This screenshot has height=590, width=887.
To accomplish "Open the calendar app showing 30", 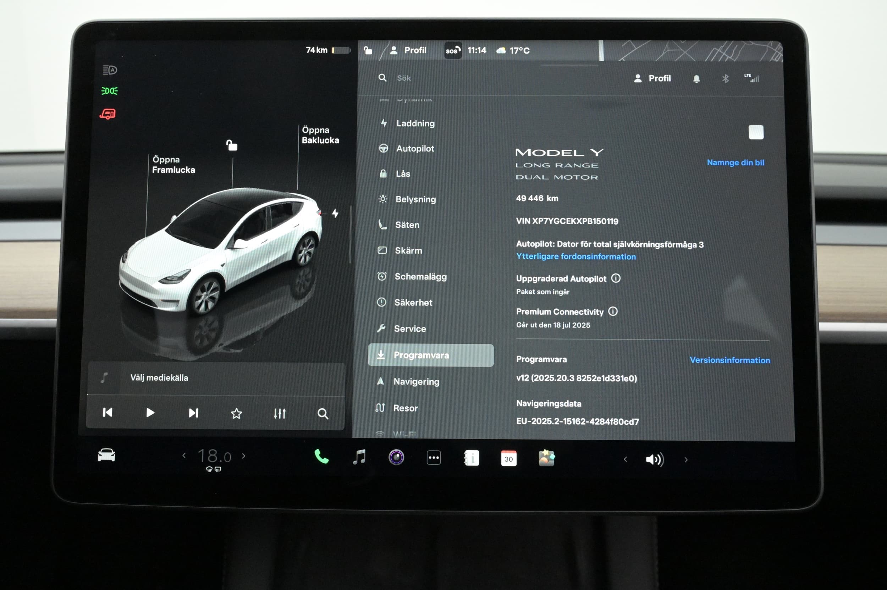I will pos(509,459).
